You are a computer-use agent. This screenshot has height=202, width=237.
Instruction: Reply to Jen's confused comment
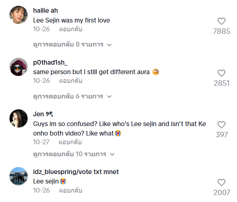70,142
